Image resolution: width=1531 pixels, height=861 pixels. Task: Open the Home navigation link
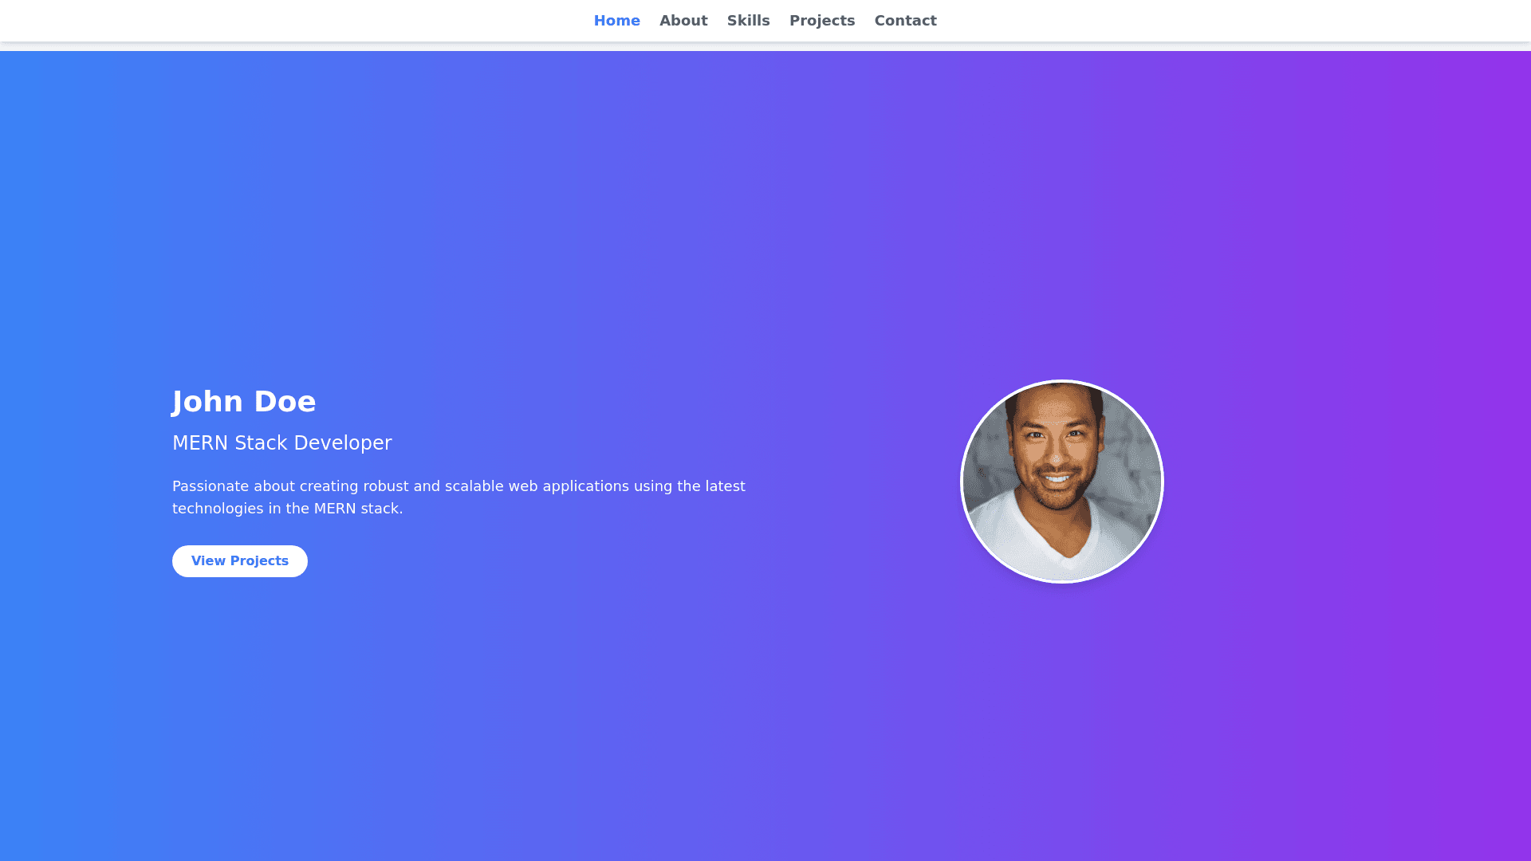click(616, 21)
